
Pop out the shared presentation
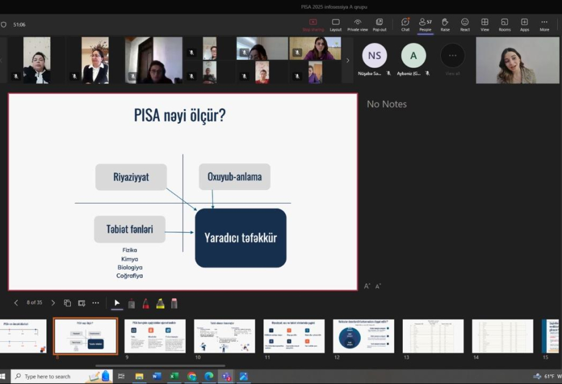pos(379,25)
